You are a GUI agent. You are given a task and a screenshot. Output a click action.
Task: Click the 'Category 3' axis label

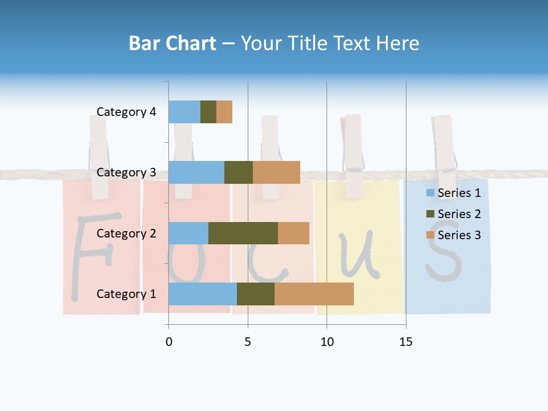click(126, 172)
